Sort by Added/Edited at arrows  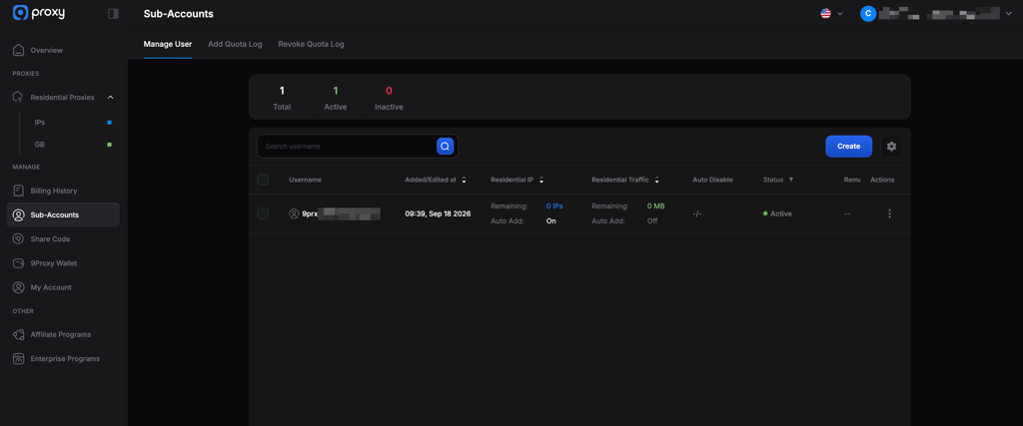pos(464,180)
